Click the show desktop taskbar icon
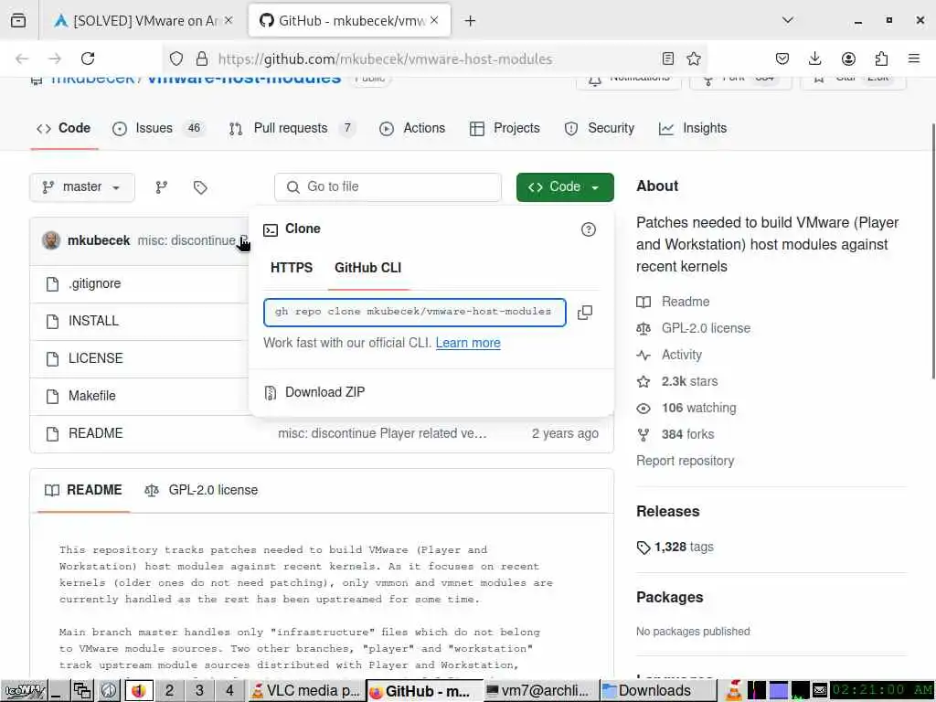 click(57, 691)
